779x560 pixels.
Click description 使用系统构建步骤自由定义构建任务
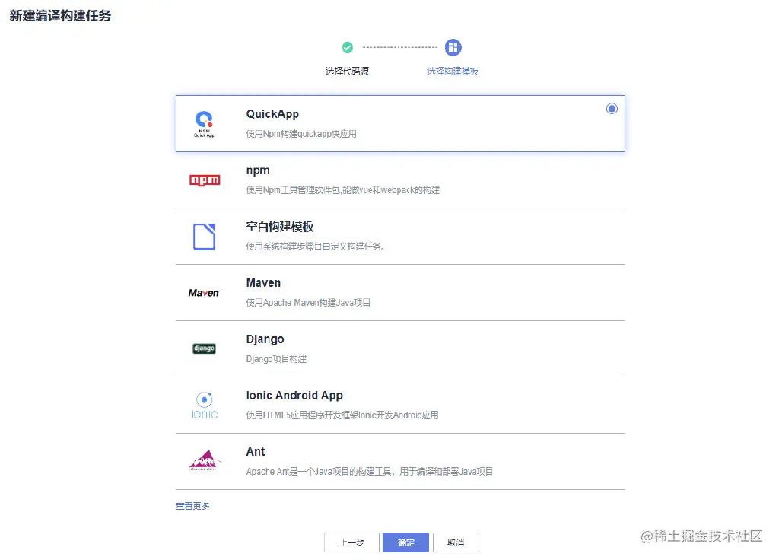pos(316,246)
